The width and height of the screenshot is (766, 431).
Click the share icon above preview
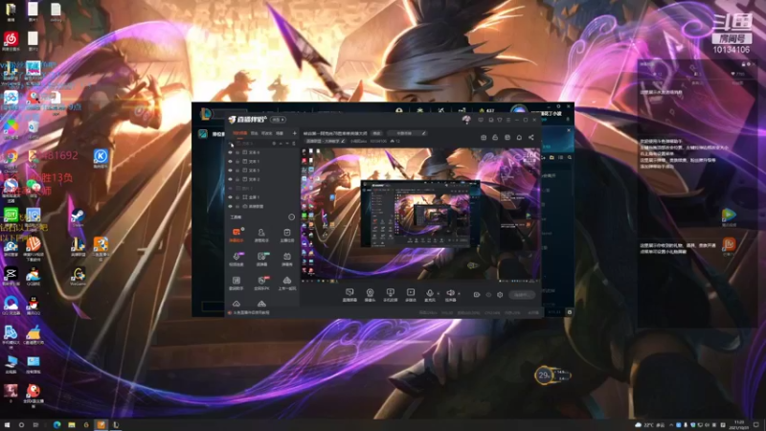pos(531,137)
